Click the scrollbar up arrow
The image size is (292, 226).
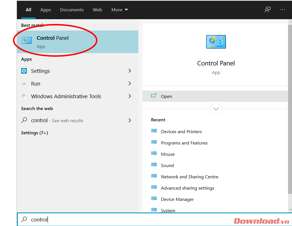[290, 22]
